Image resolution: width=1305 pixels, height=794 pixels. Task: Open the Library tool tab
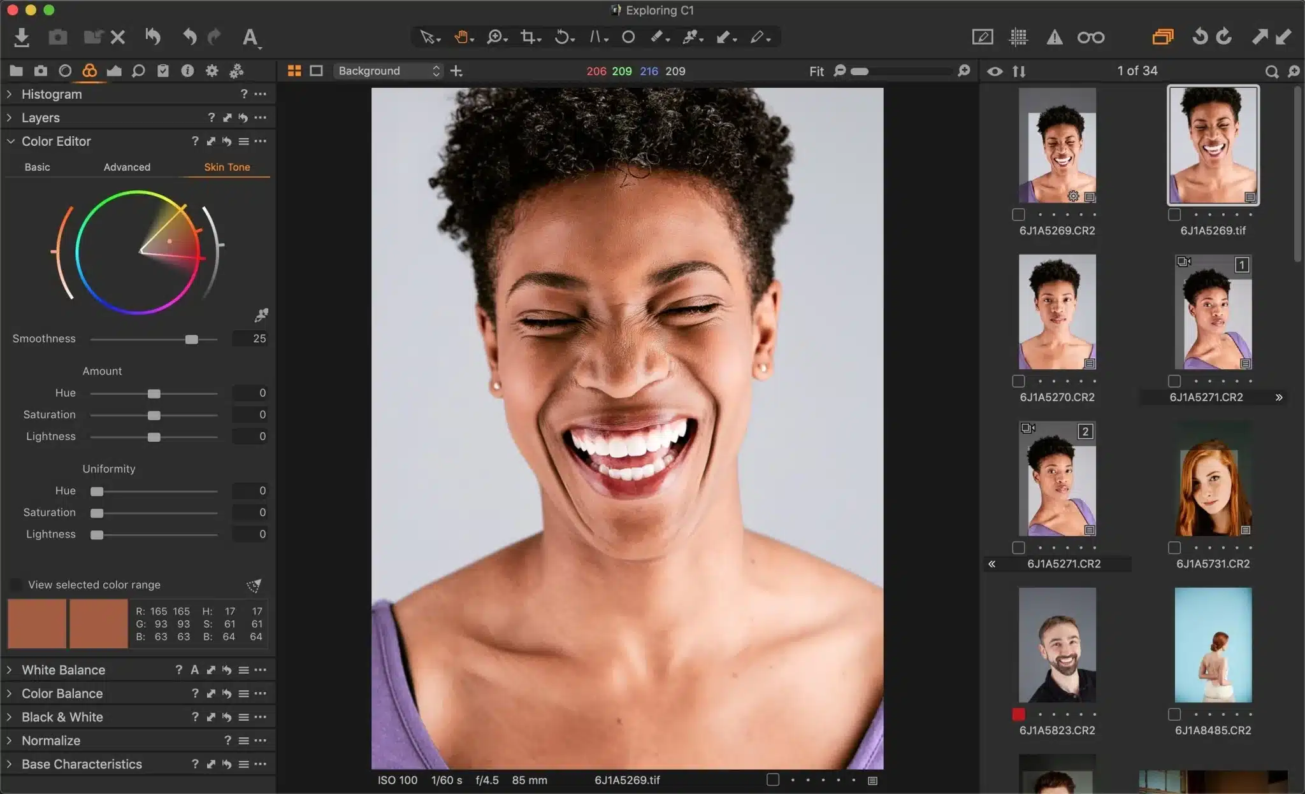tap(16, 71)
